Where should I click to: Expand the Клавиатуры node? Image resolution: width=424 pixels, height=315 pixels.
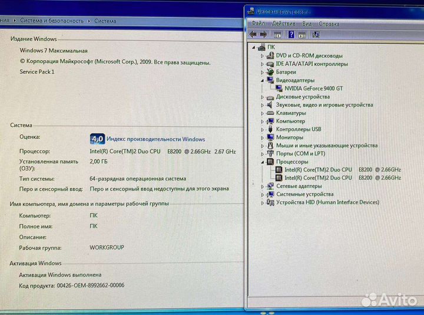(262, 113)
